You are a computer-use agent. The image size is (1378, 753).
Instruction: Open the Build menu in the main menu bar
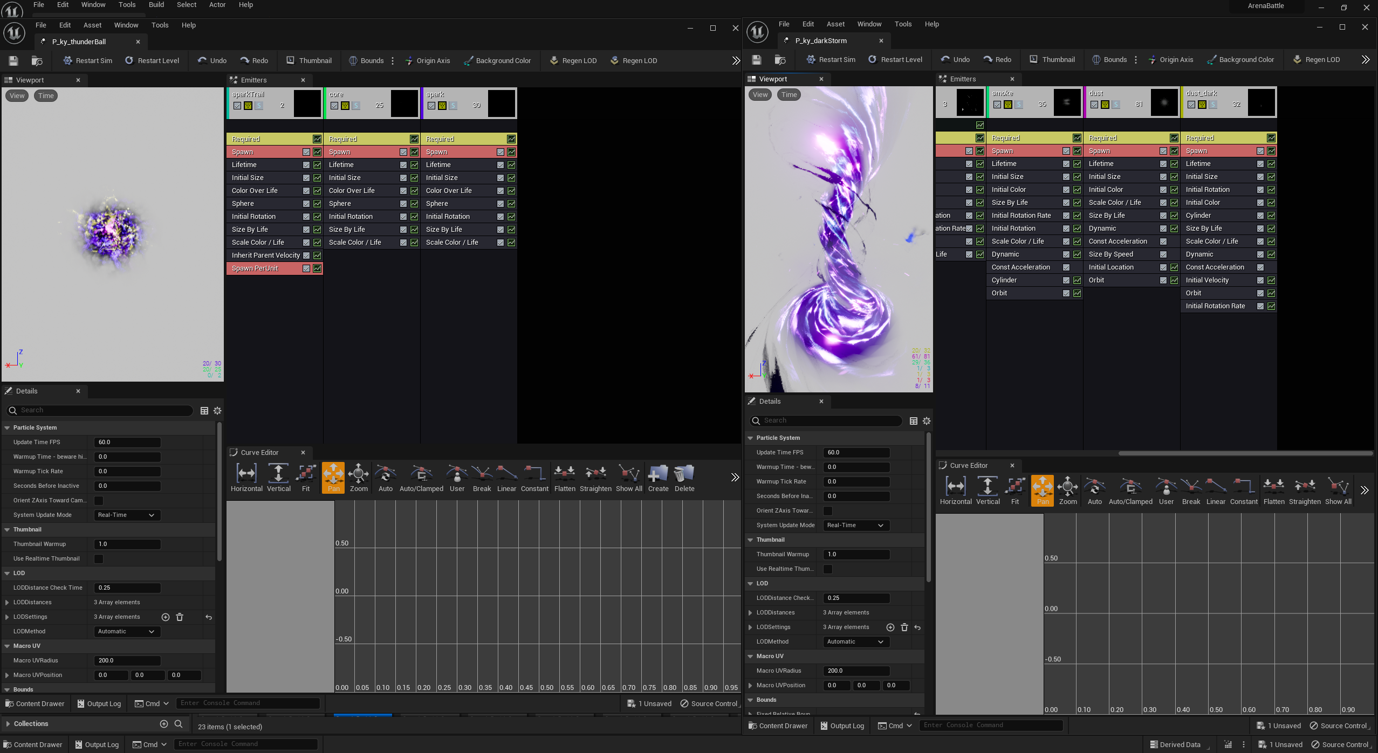point(156,5)
